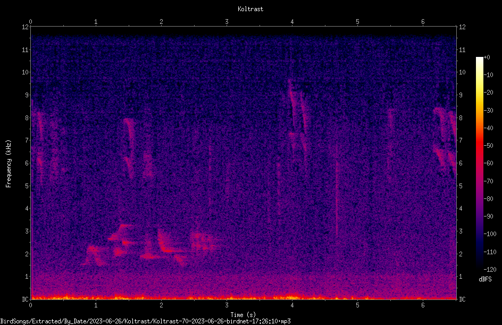Click the '-100' label on dBFS scale
This screenshot has height=325, width=502.
pos(490,234)
